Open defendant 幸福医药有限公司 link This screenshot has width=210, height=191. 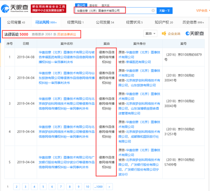[x=138, y=62]
